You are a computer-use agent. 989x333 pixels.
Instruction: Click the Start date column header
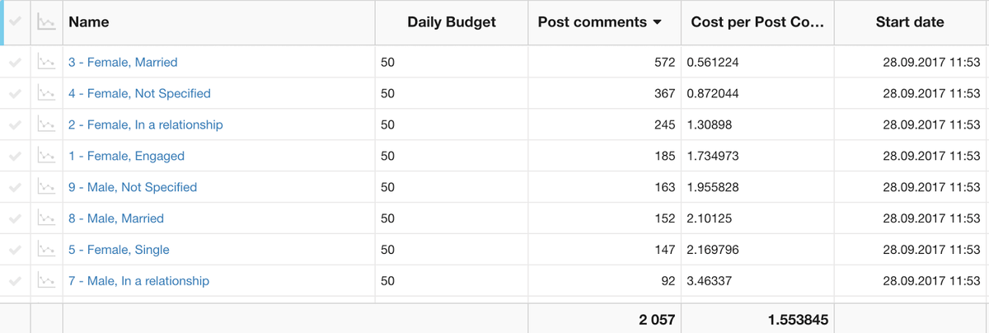pyautogui.click(x=910, y=23)
